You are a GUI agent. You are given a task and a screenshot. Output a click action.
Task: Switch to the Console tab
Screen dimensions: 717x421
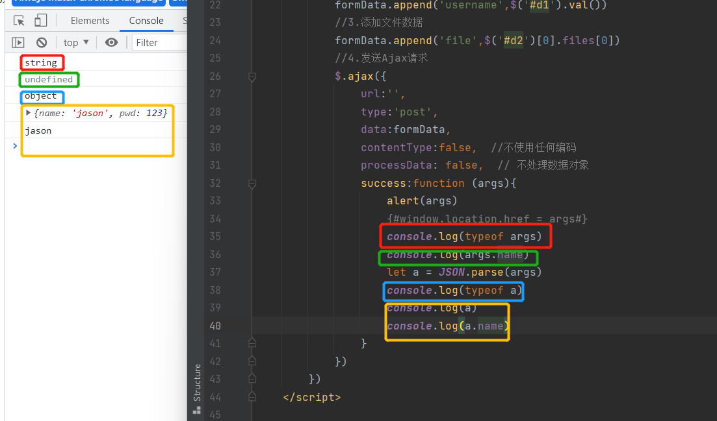click(146, 21)
